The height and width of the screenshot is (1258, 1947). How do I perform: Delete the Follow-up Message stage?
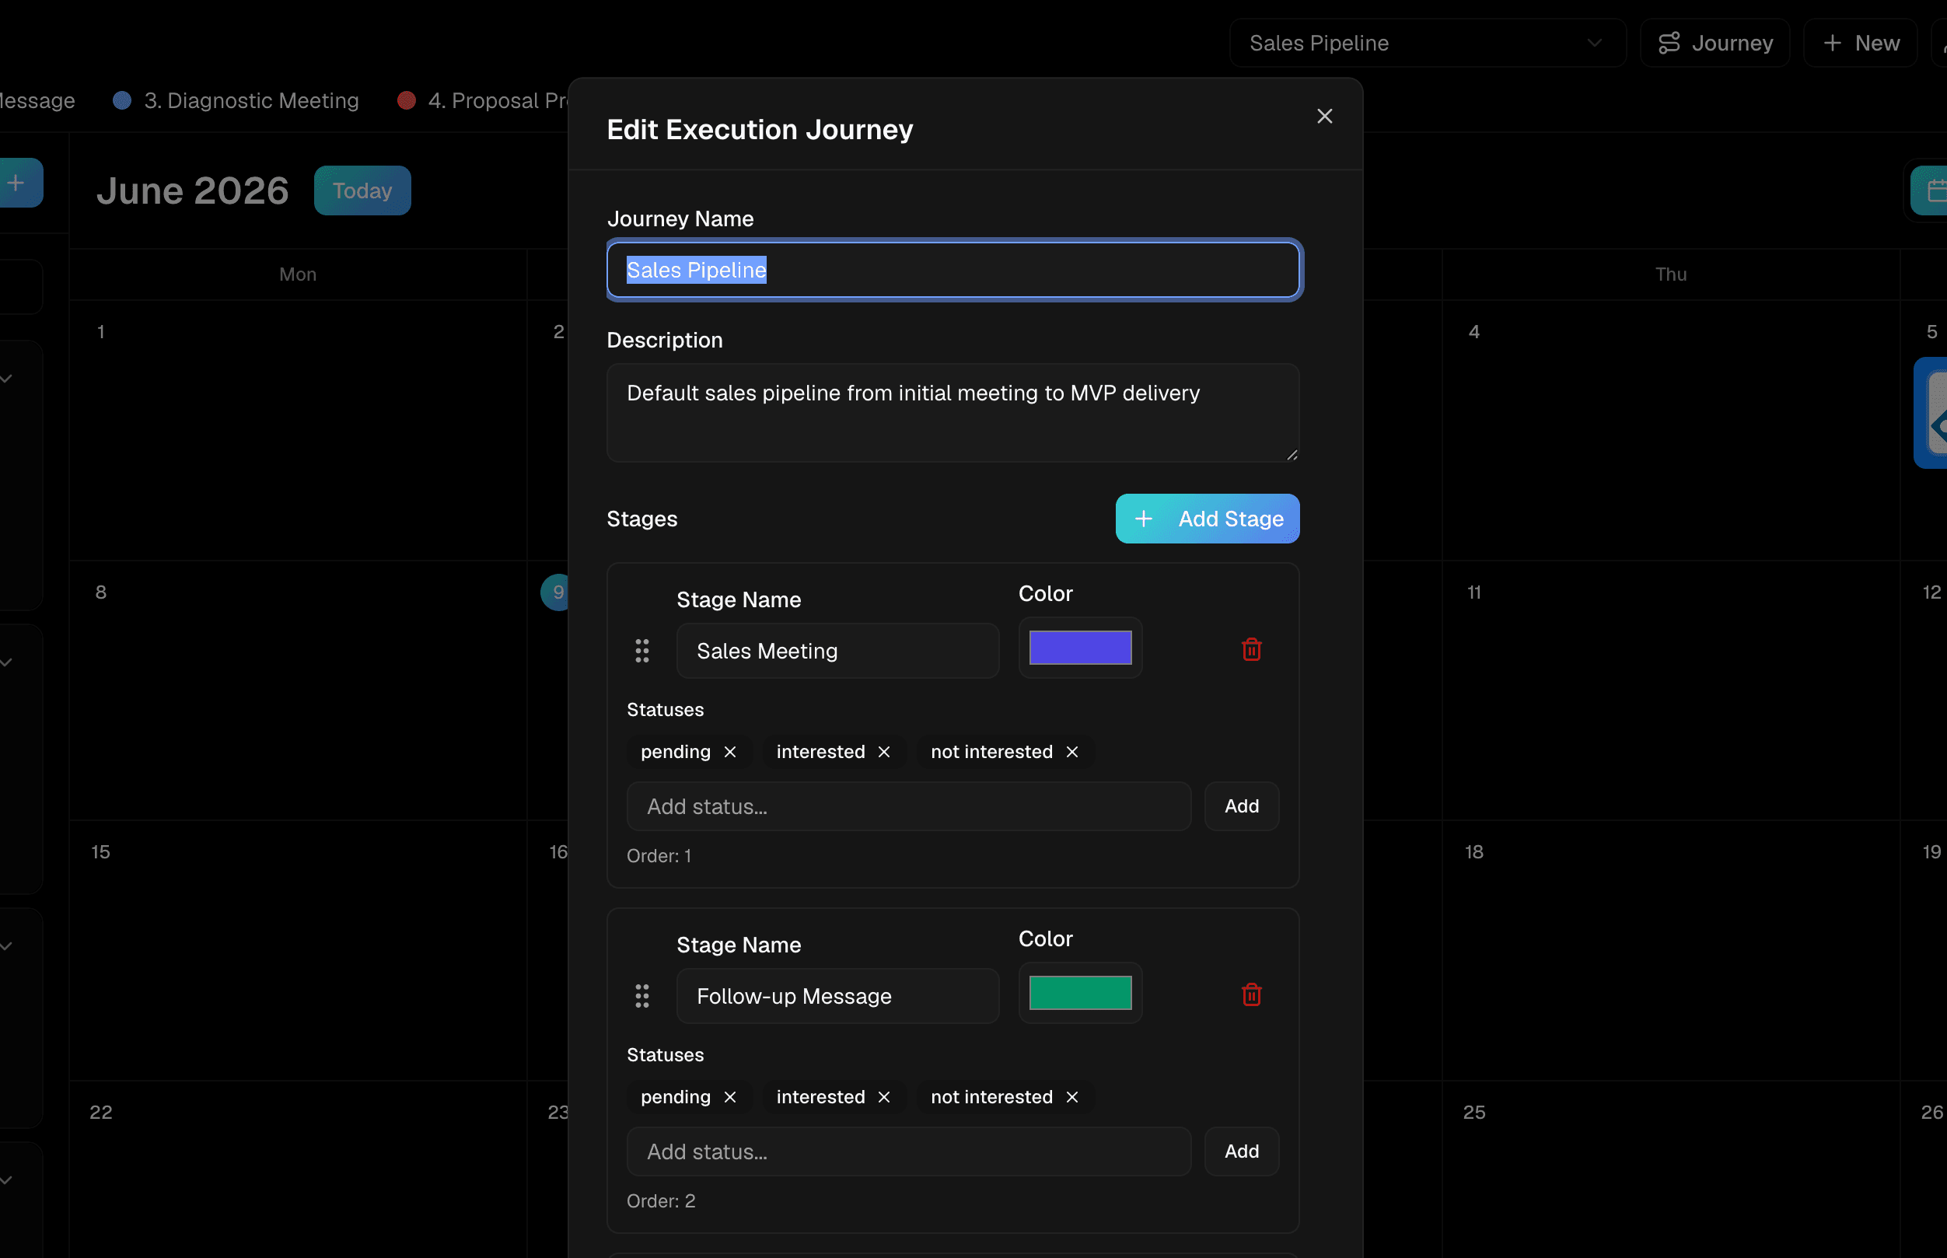click(x=1251, y=994)
